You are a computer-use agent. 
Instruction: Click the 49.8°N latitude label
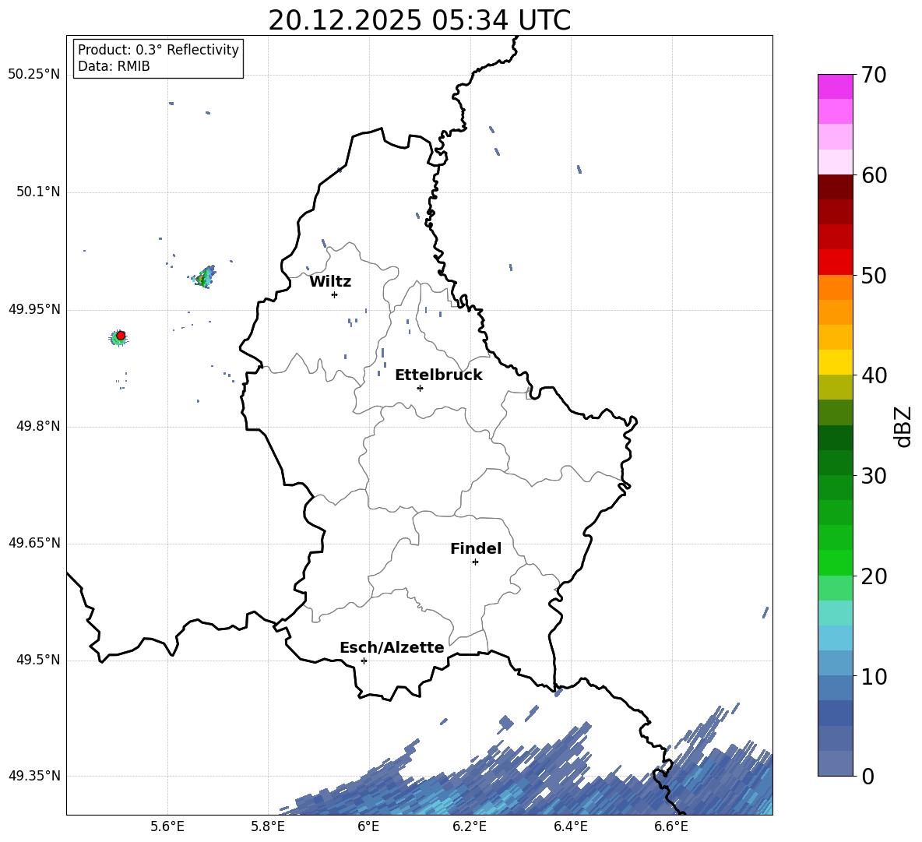click(37, 426)
